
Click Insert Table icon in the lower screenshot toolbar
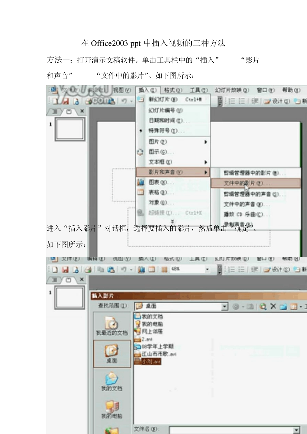tap(152, 269)
